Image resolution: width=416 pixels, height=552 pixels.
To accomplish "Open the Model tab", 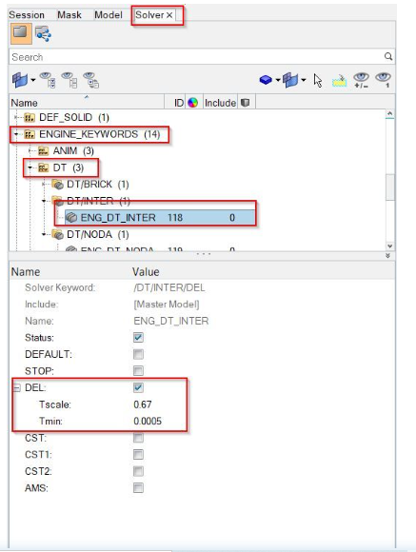I will [109, 15].
